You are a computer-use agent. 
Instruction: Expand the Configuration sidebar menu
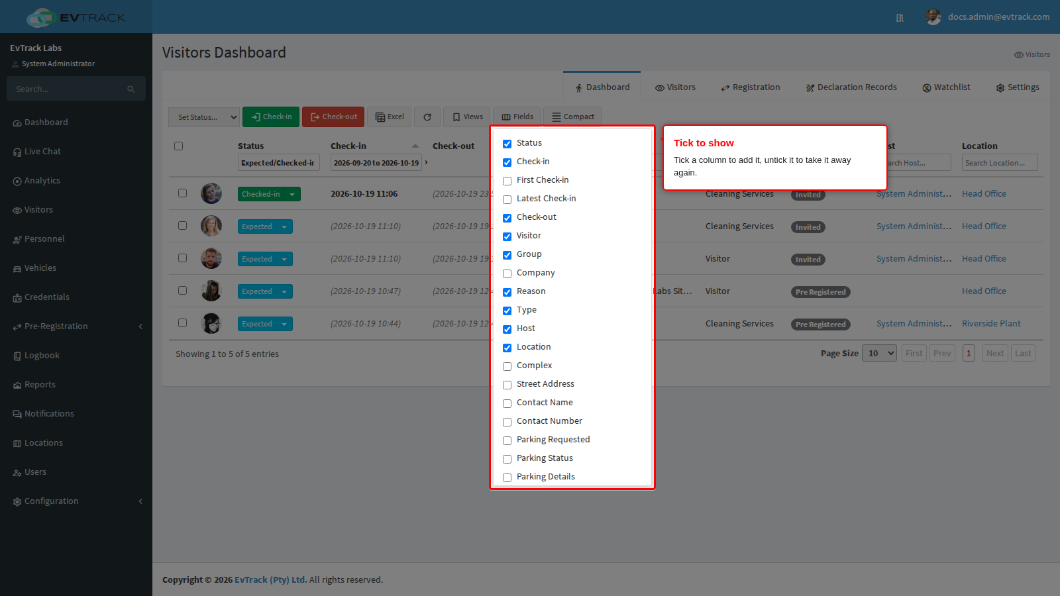[78, 501]
